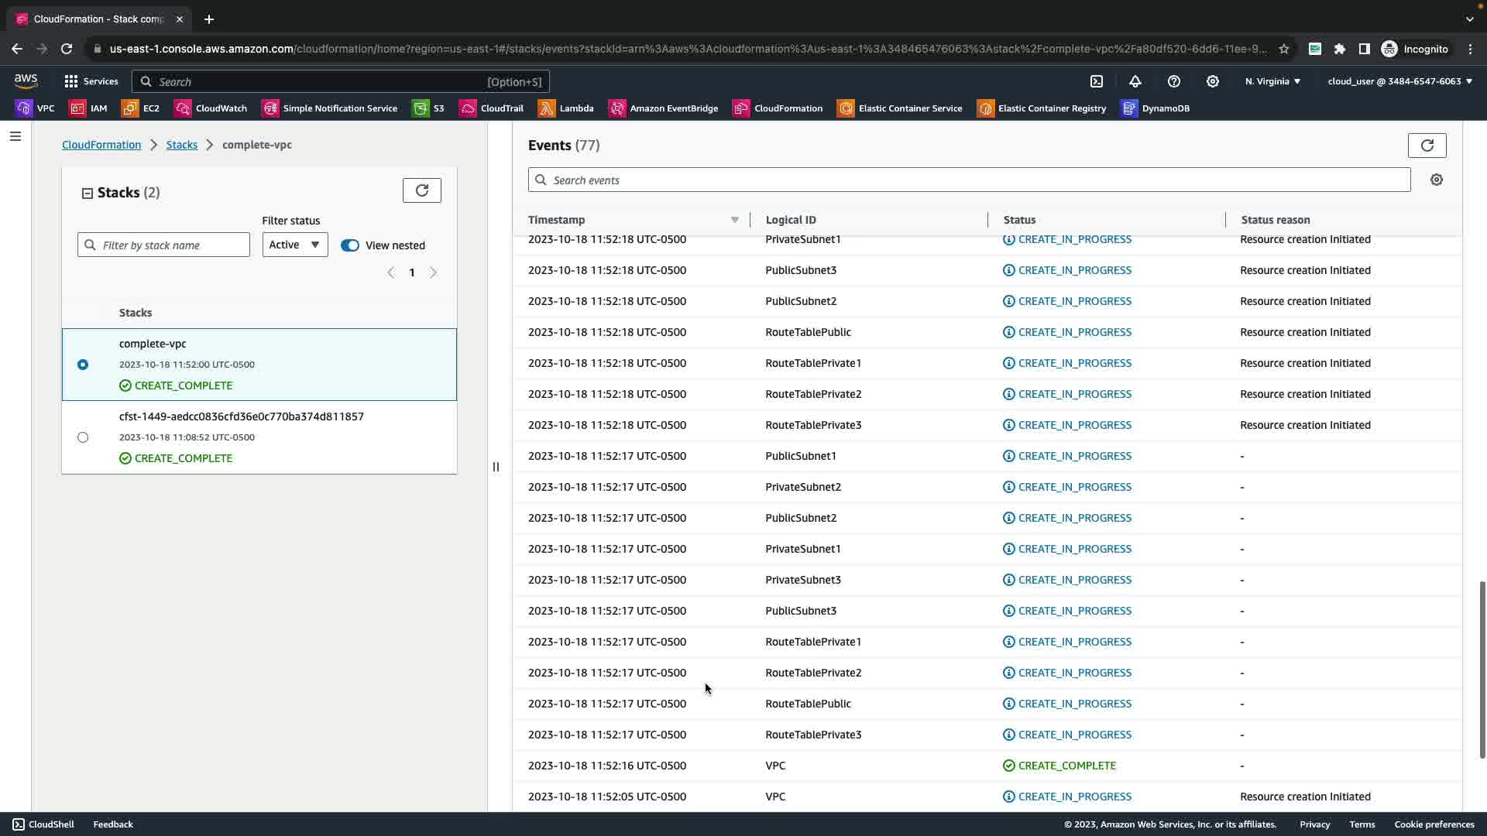Open the N. Virginia region dropdown
Viewport: 1487px width, 836px height.
[x=1272, y=81]
